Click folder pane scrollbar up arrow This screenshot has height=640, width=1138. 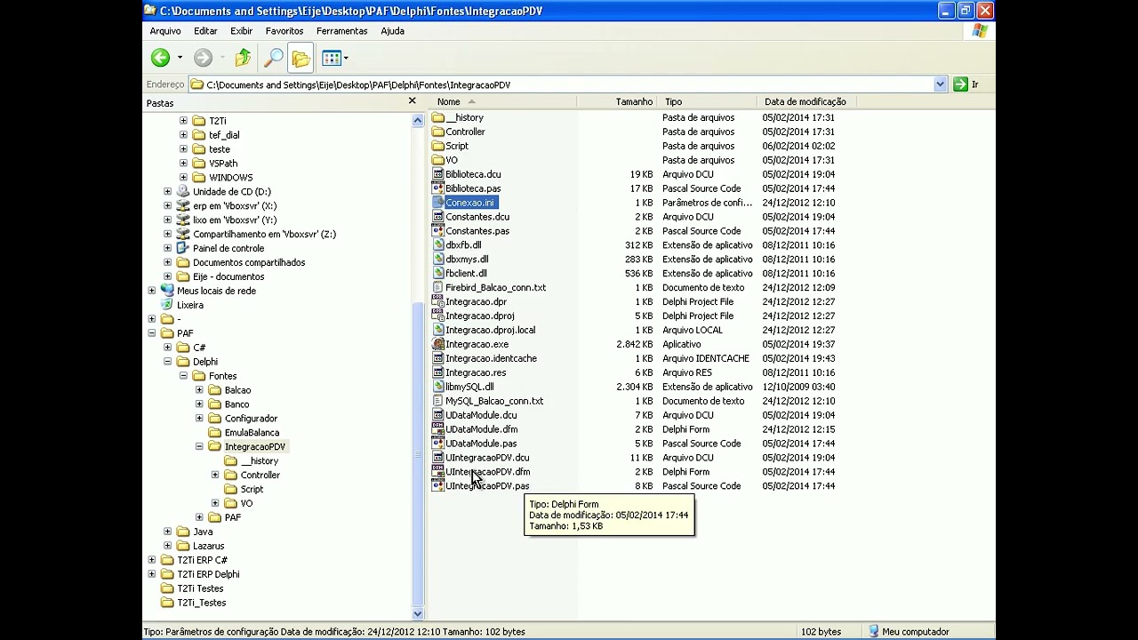(x=418, y=120)
